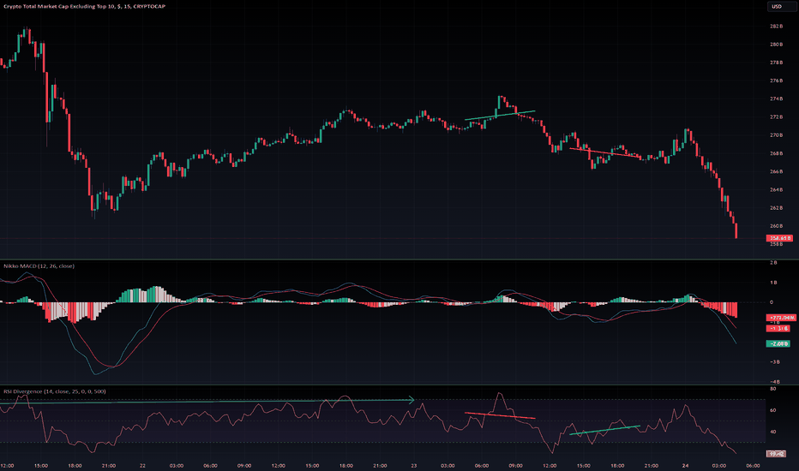799x471 pixels.
Task: Select the green trendline drawn on the price chart
Action: pos(500,115)
